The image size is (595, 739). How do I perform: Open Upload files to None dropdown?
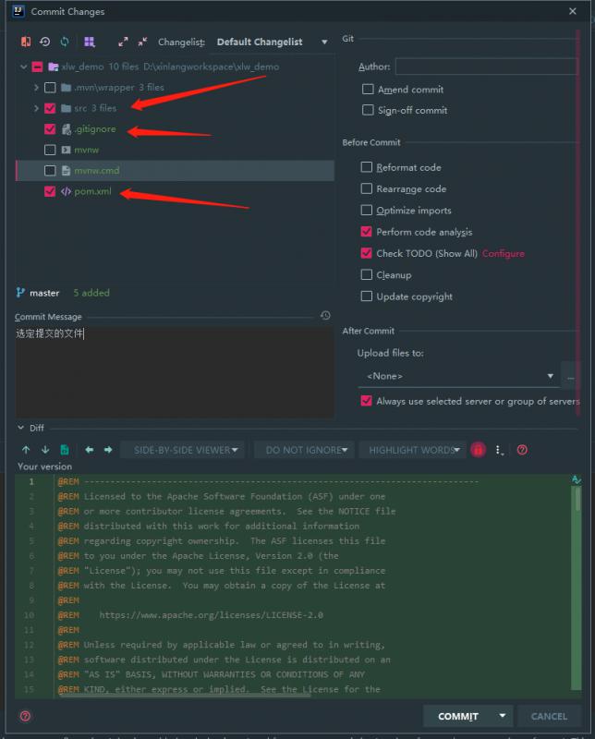[459, 376]
